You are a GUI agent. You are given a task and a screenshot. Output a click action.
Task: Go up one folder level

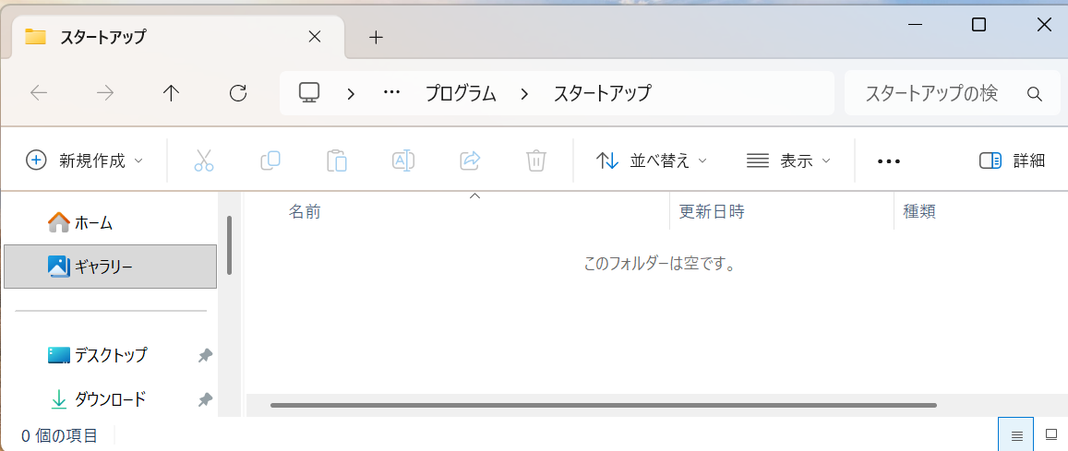click(x=171, y=93)
